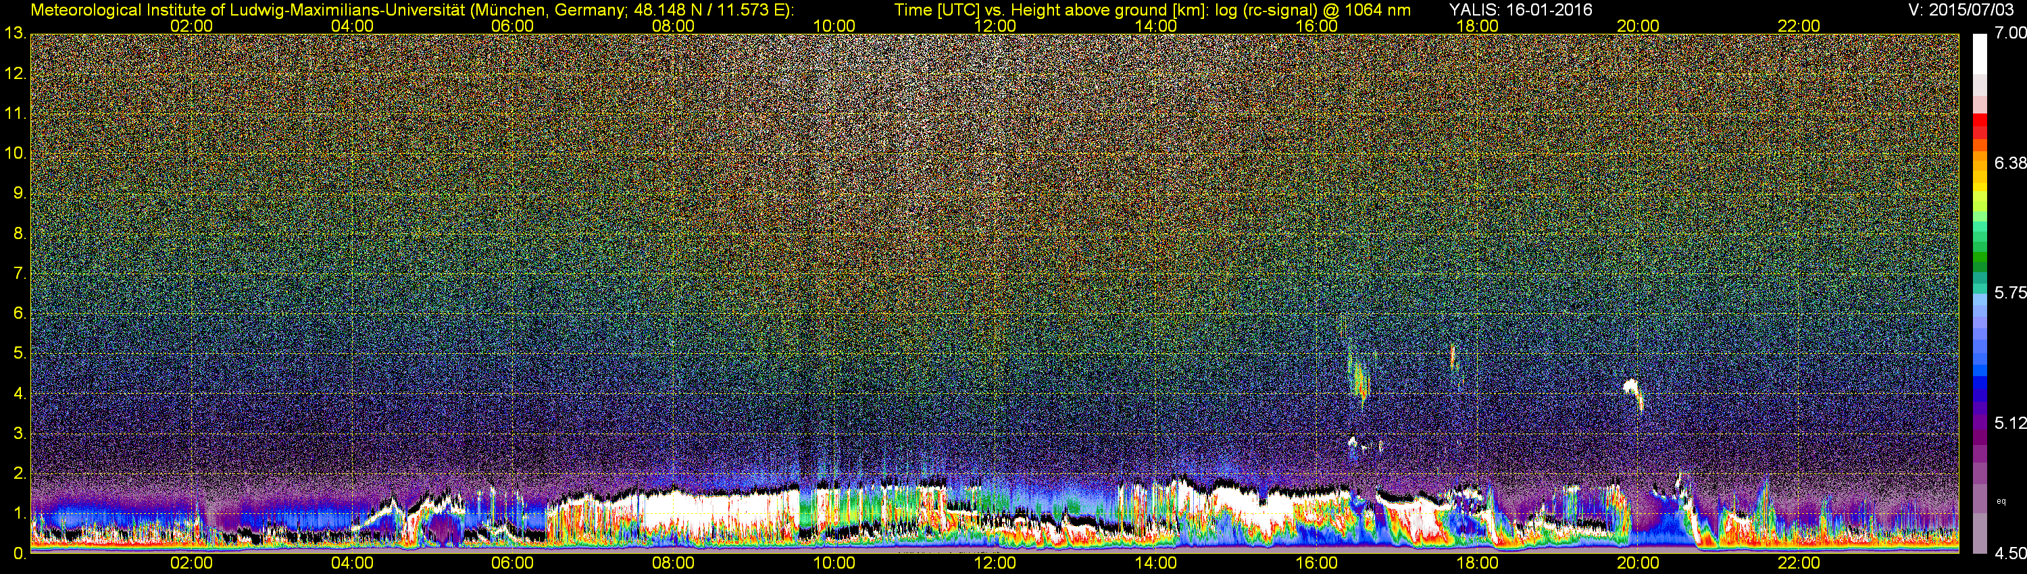Click the 12:00 label on the bottom time axis

point(995,563)
